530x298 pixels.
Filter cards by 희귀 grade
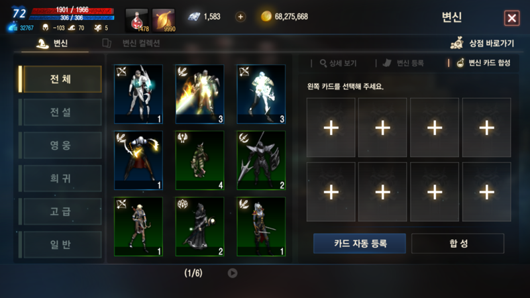tap(62, 178)
